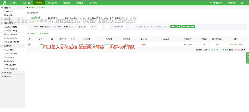Toggle the checkbox on the athlete row
This screenshot has height=112, width=249.
[29, 45]
